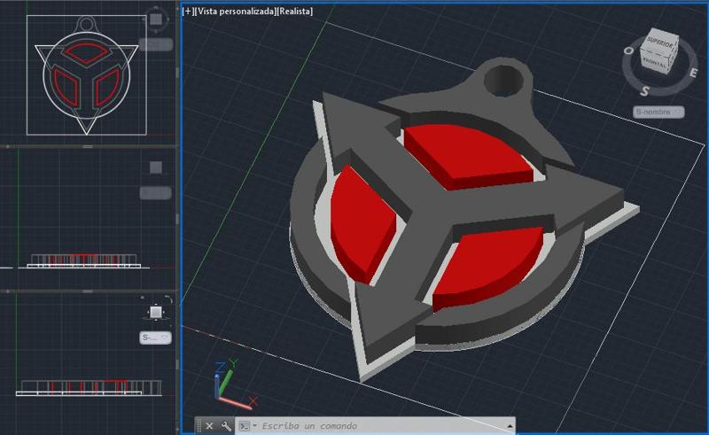Screen dimensions: 709x435
Task: Click the S compass letter on the ViewCube ring
Action: point(645,91)
